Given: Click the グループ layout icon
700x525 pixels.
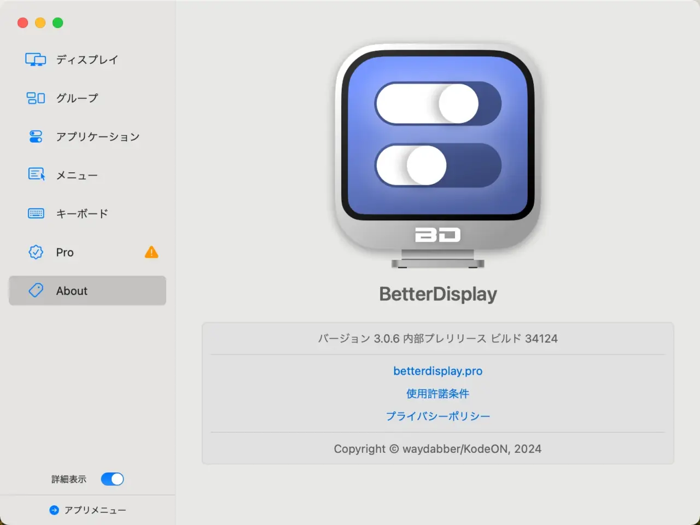Looking at the screenshot, I should coord(36,98).
